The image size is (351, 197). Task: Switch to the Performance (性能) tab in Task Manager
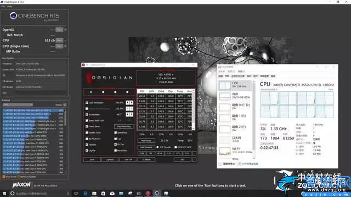tap(227, 76)
